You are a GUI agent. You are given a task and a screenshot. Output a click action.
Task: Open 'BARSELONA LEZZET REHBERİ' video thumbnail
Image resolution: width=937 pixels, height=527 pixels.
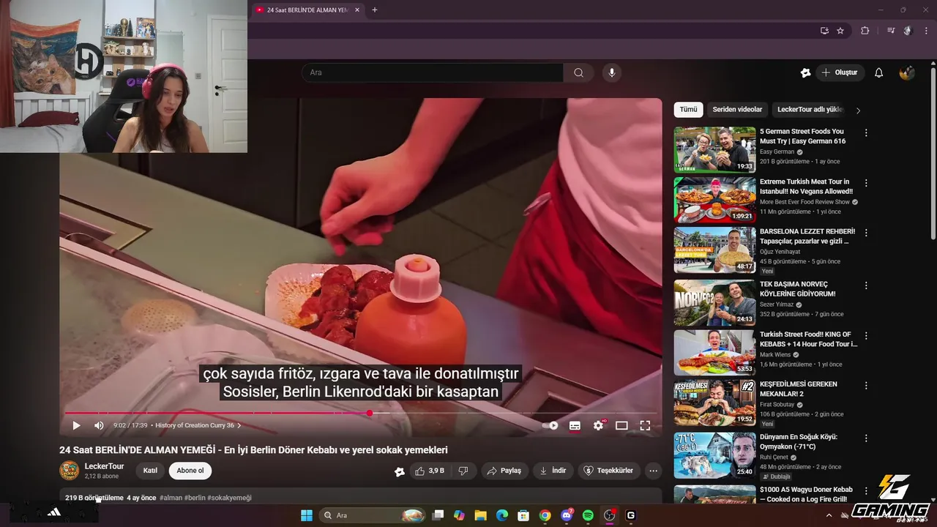click(x=714, y=250)
